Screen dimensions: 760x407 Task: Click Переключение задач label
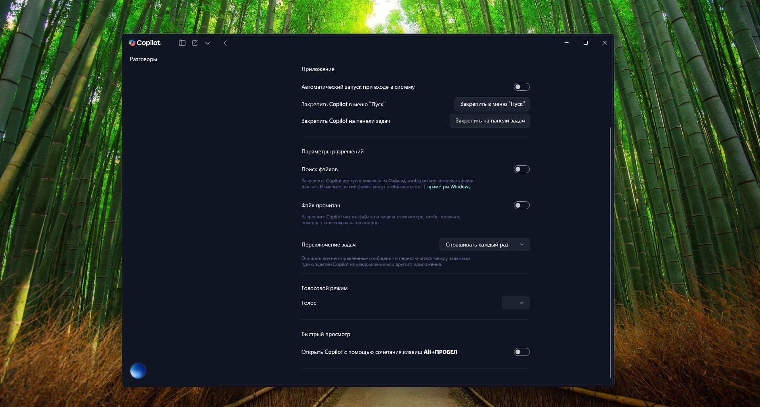pos(328,245)
